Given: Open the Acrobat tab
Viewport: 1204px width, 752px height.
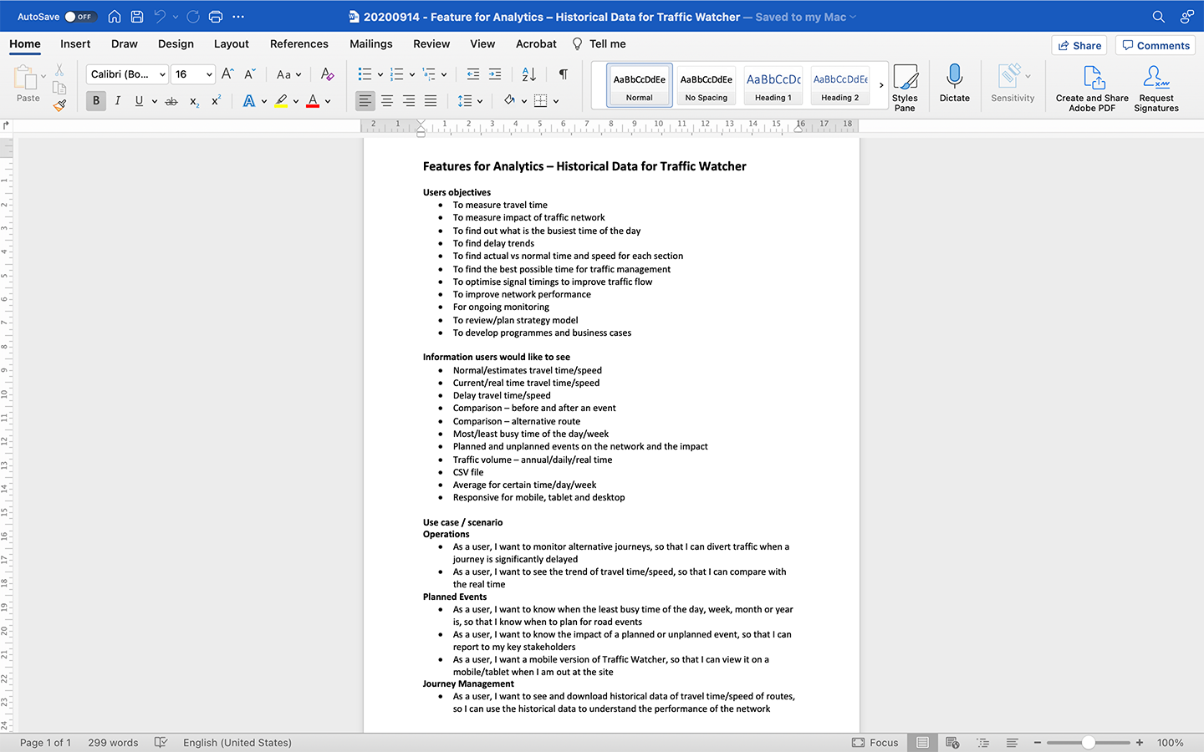Looking at the screenshot, I should click(x=536, y=43).
